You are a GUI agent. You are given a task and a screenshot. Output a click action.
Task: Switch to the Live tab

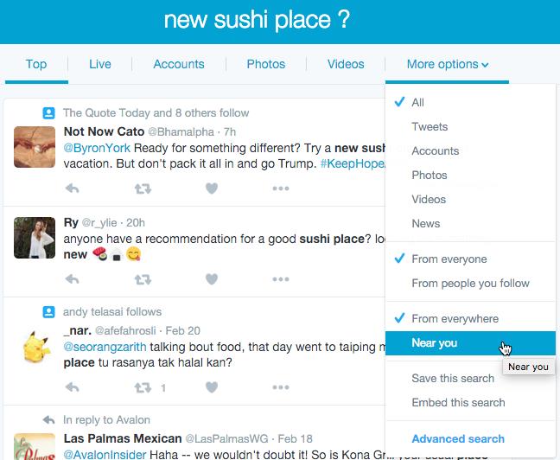coord(100,64)
